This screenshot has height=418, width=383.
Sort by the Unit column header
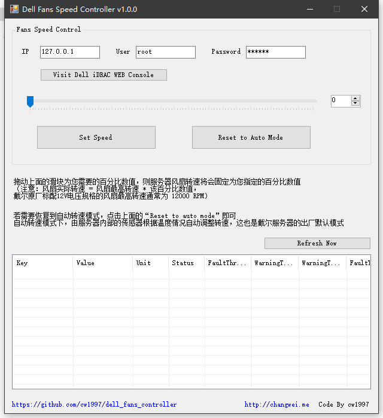(151, 263)
